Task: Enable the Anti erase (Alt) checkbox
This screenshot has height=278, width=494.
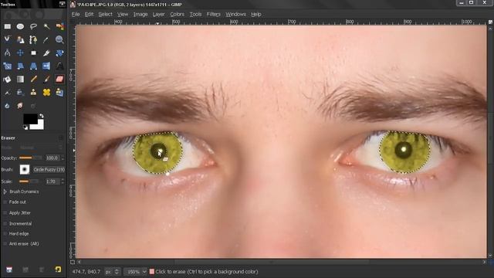Action: point(5,244)
